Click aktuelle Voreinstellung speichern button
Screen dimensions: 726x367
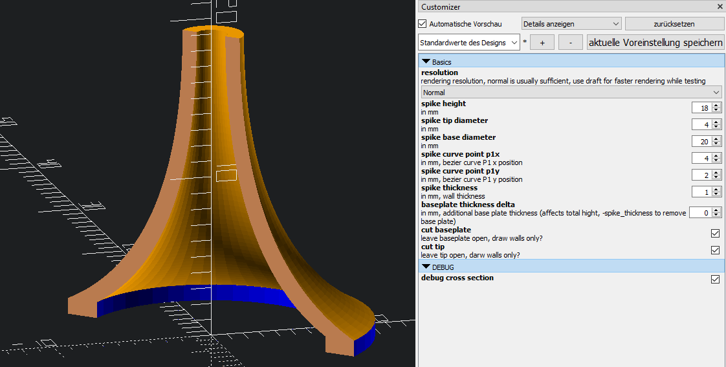(x=655, y=42)
